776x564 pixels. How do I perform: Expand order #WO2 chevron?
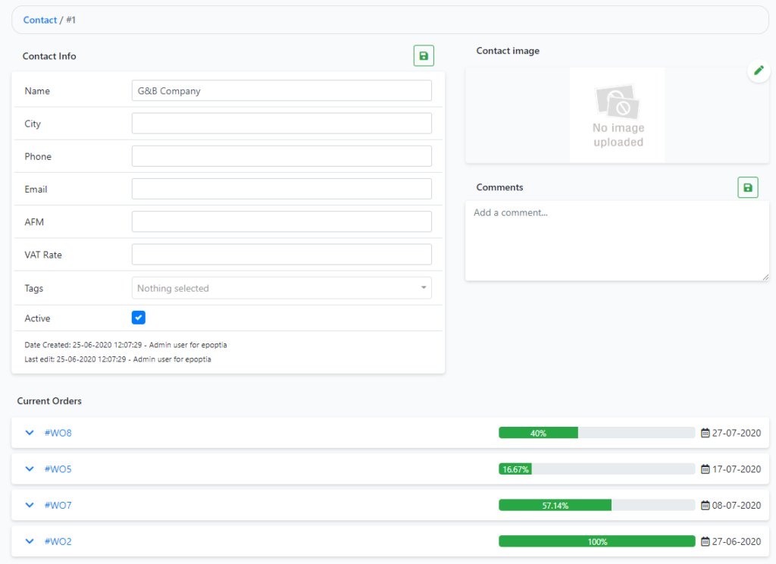coord(30,542)
